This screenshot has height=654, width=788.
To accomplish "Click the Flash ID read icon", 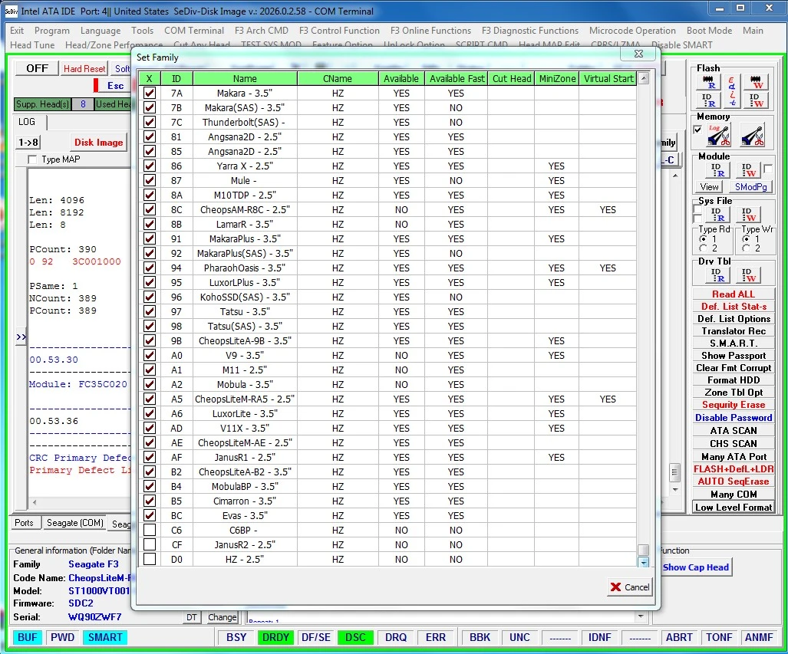I will click(708, 100).
